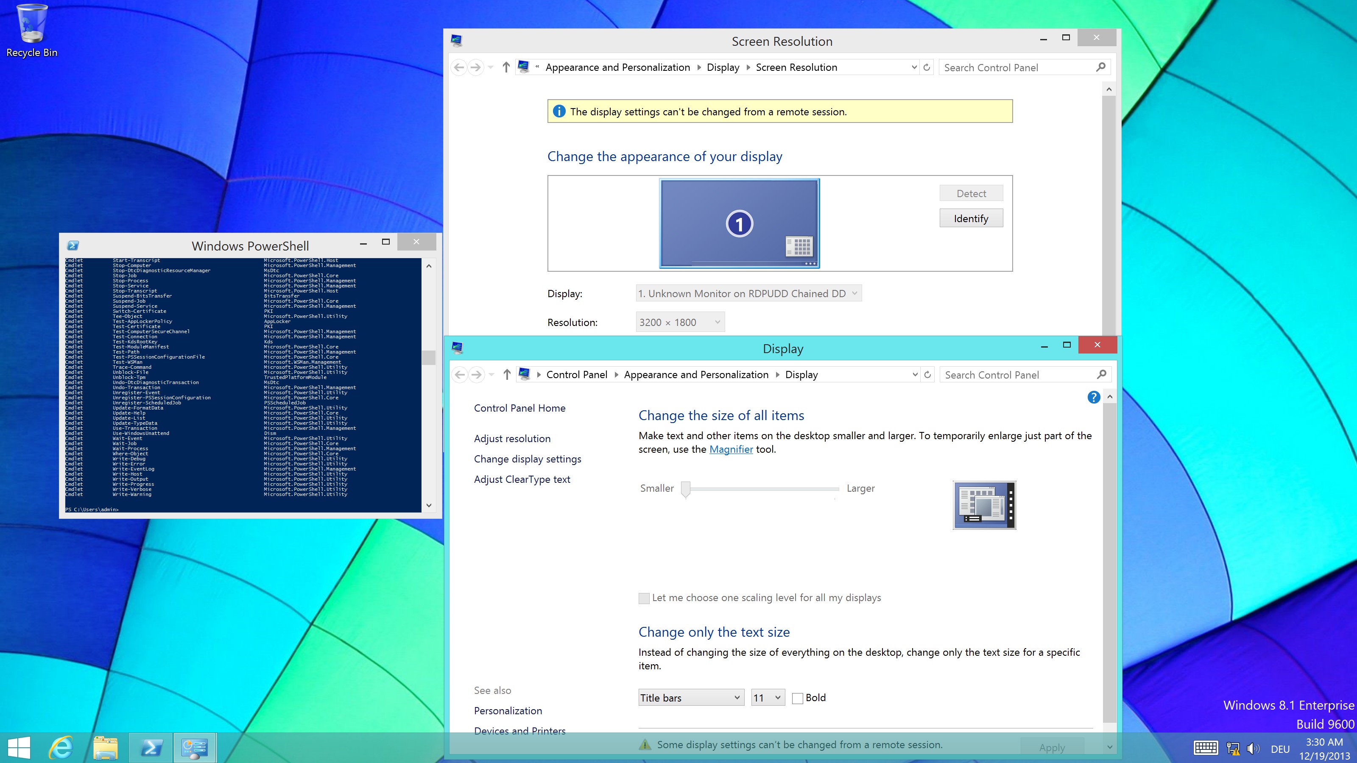Click the Detect button
This screenshot has height=763, width=1357.
(x=971, y=193)
